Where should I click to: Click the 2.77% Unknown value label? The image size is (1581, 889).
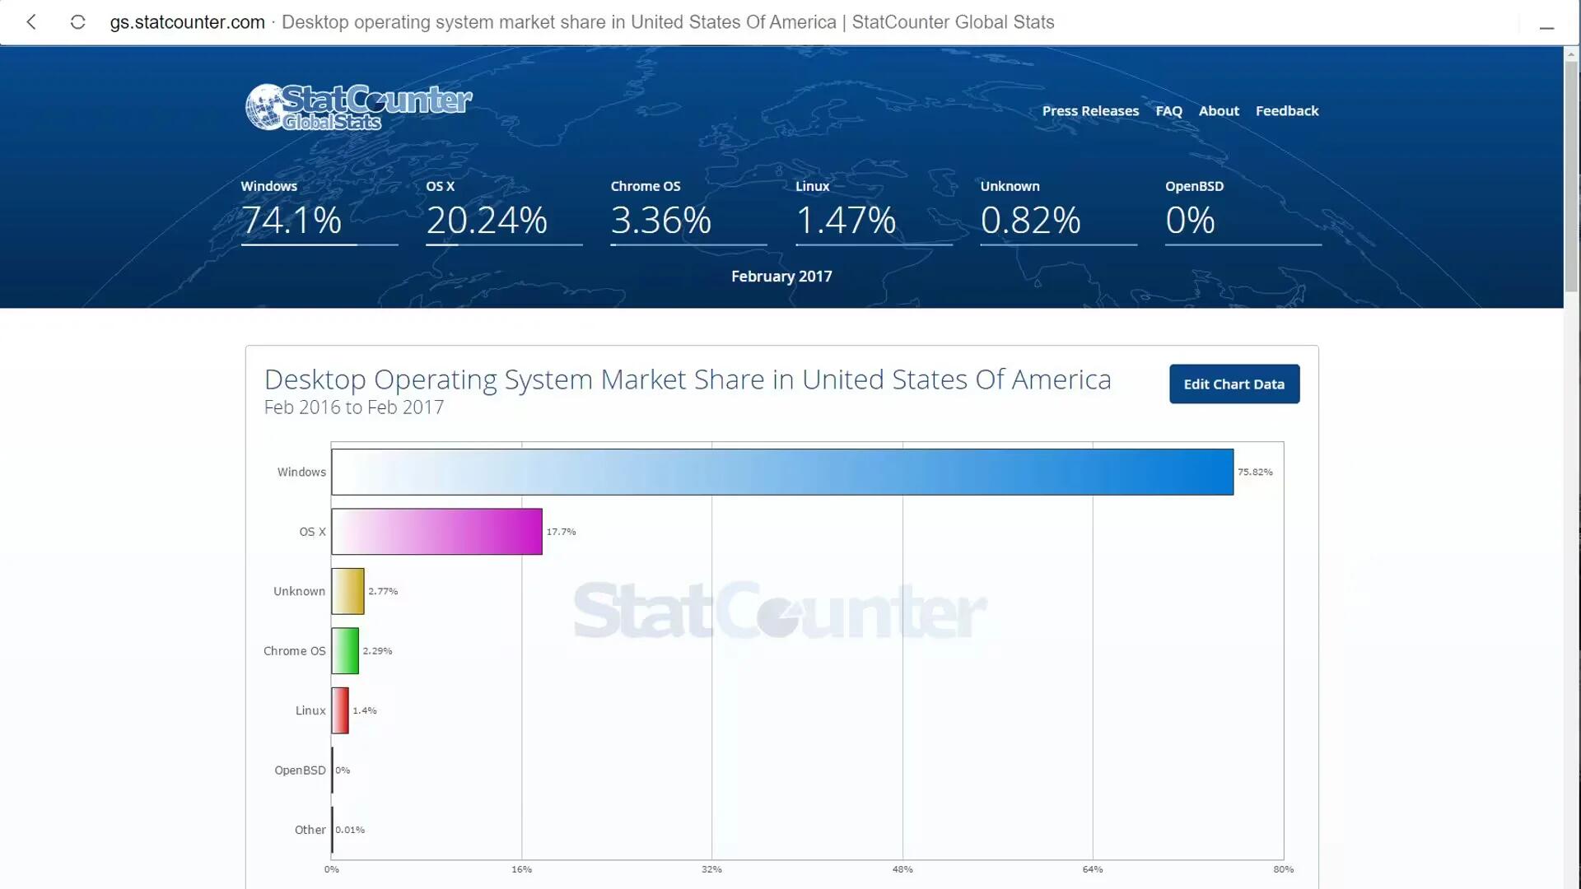click(383, 591)
